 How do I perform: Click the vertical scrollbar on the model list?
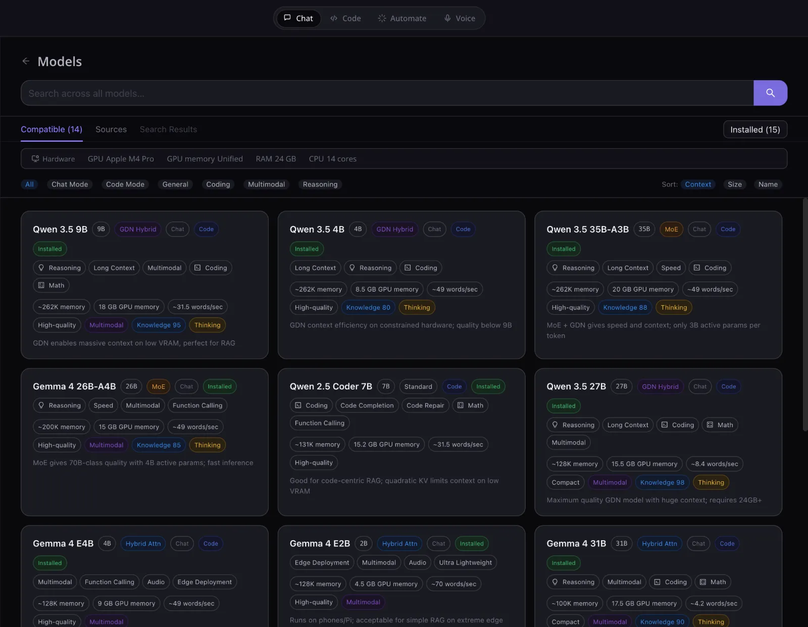(805, 315)
